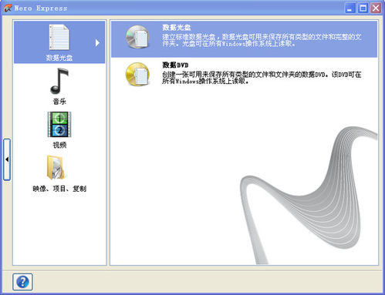Select the 数据DVD title text
Screen dimensions: 385x295
pyautogui.click(x=175, y=65)
